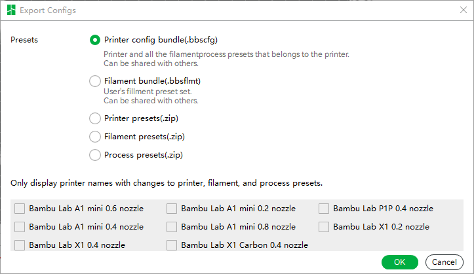Click the Presets label
This screenshot has width=474, height=274.
click(x=24, y=40)
